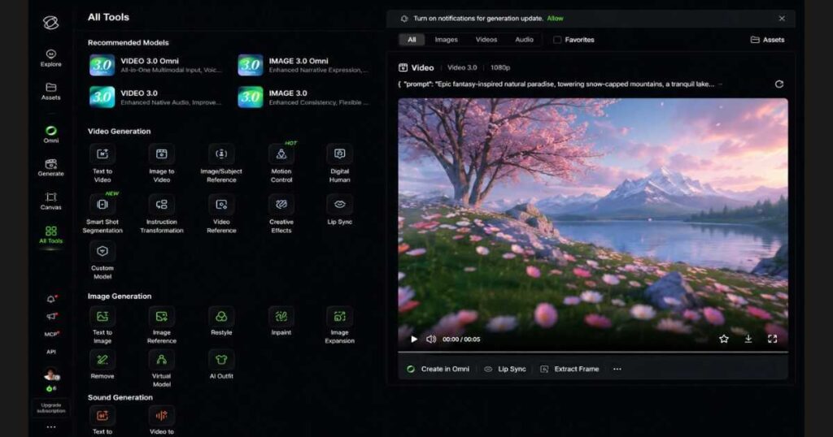The width and height of the screenshot is (833, 437).
Task: Open the Custom Model tool
Action: pyautogui.click(x=102, y=261)
